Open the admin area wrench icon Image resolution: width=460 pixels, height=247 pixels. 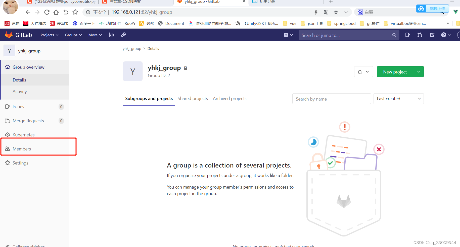(x=123, y=35)
